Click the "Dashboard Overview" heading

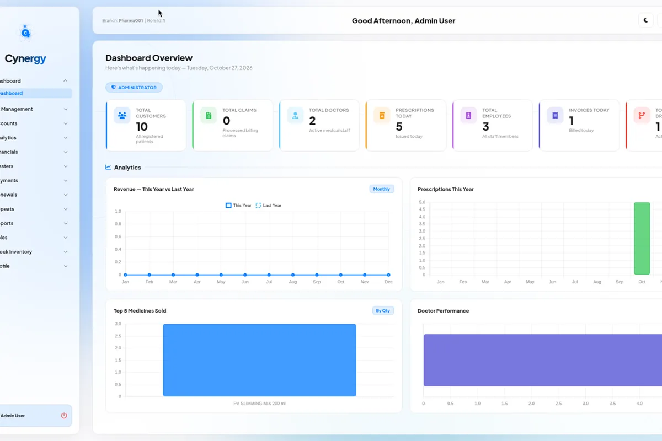(x=149, y=58)
